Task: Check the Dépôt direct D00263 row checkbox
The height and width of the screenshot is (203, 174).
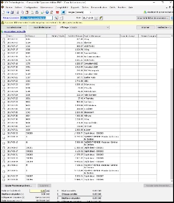Action: pos(4,155)
